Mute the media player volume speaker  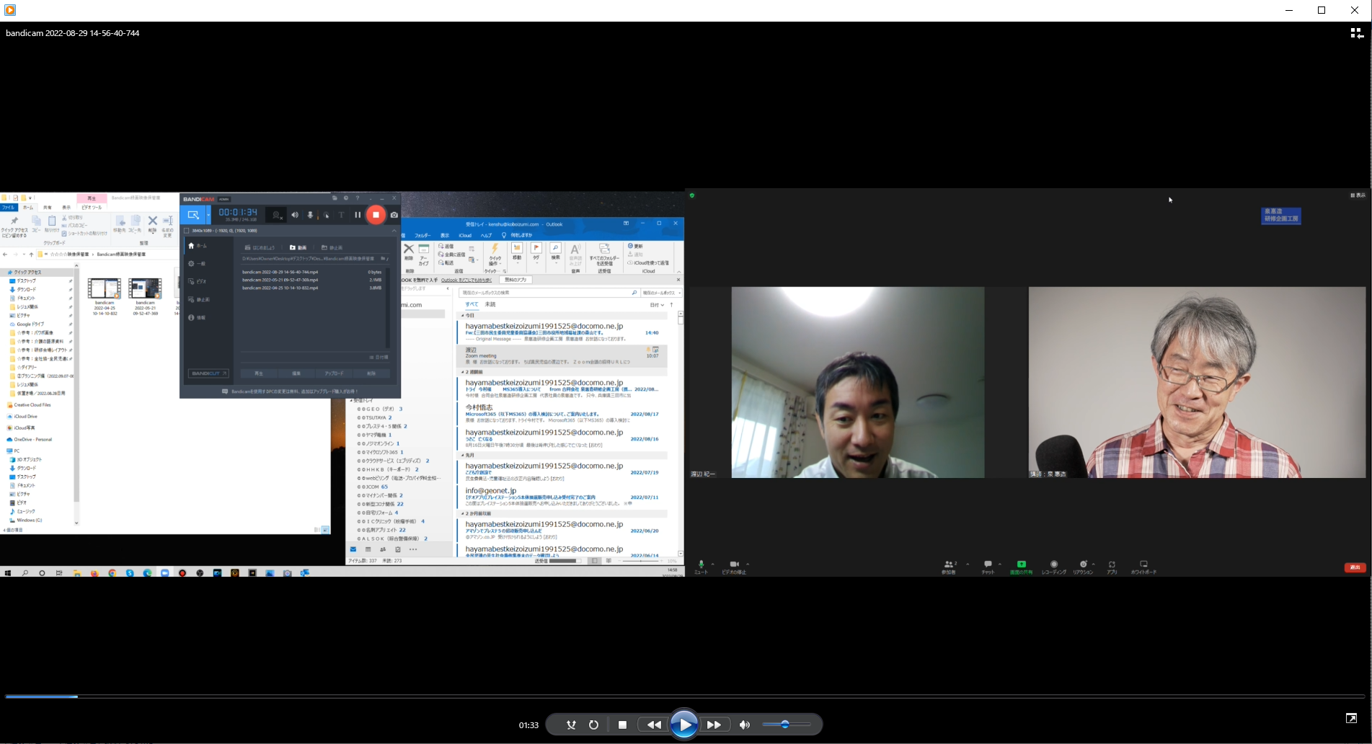pyautogui.click(x=745, y=725)
